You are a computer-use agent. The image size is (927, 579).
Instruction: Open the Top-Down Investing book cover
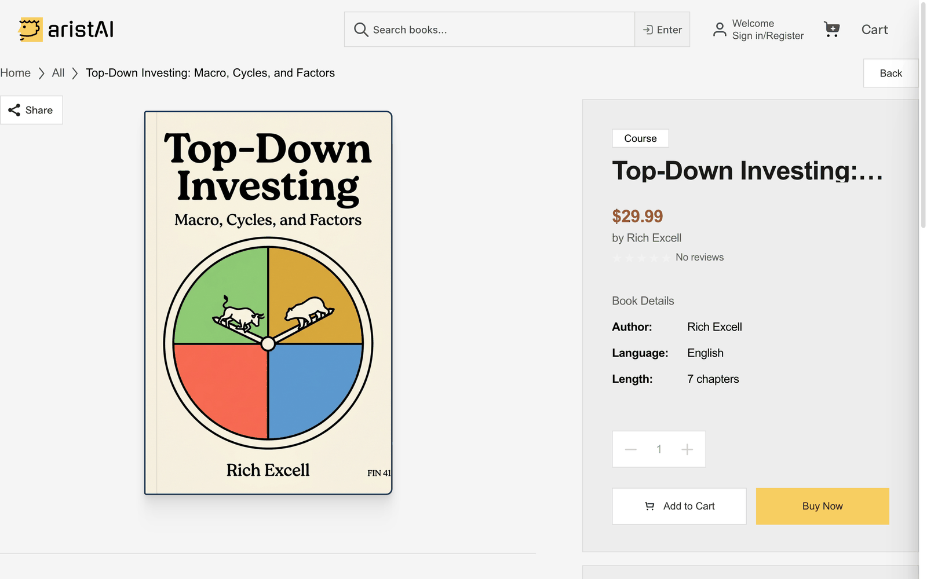[268, 303]
